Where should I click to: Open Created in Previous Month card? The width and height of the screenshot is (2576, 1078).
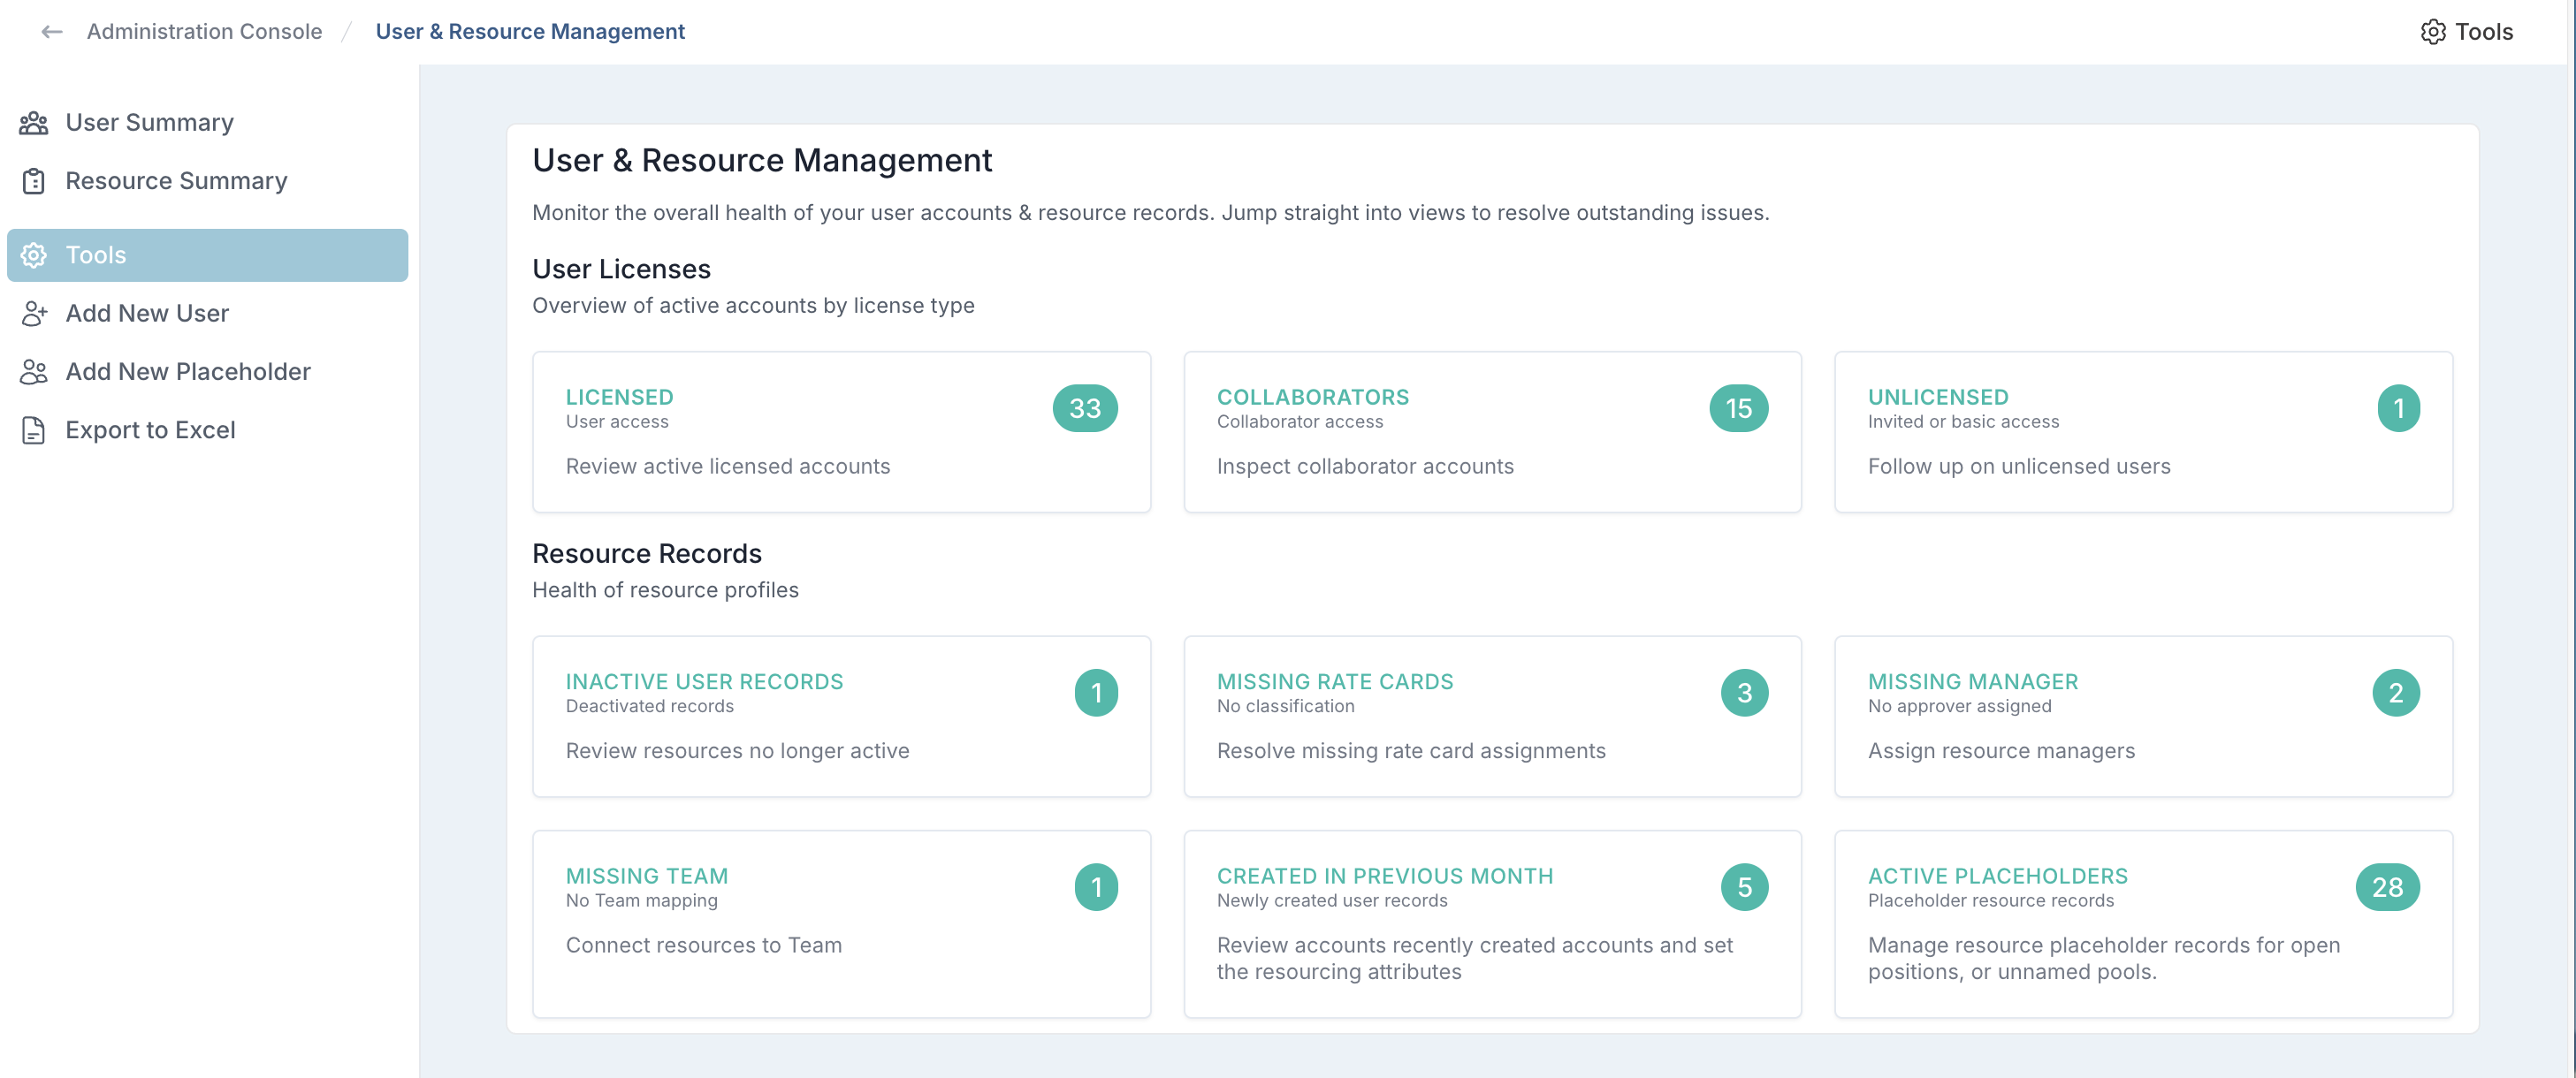(1492, 923)
